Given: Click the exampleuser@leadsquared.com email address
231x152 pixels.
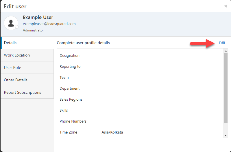Looking at the screenshot, I should click(49, 24).
